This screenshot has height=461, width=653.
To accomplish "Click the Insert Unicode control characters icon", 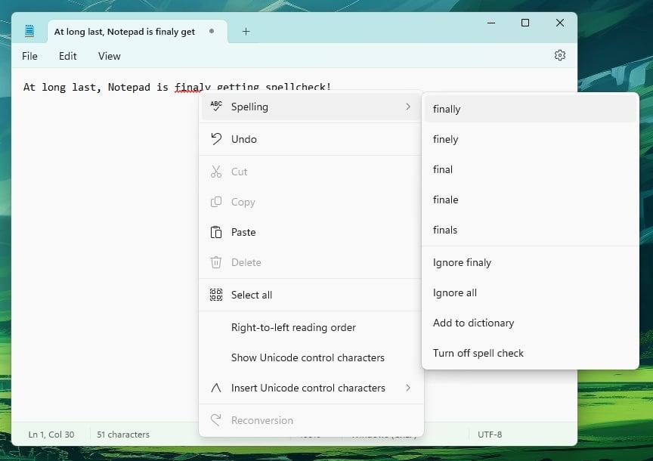I will click(x=216, y=388).
